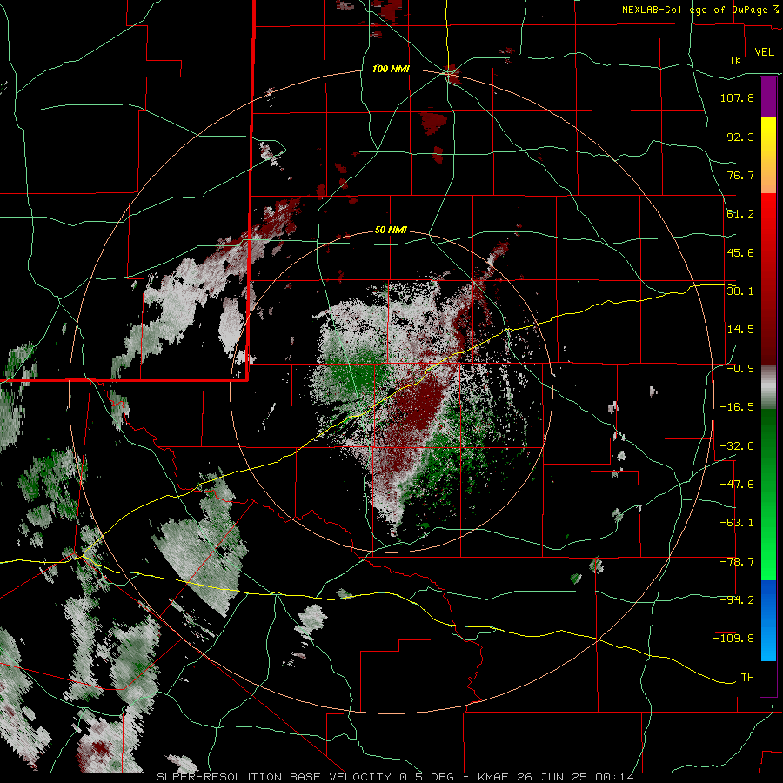Viewport: 783px width, 783px height.
Task: Click the 30.1 velocity scale value
Action: pyautogui.click(x=740, y=291)
